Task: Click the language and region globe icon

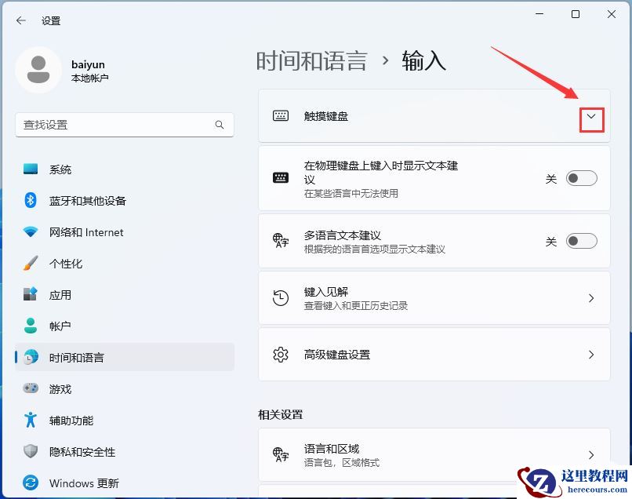Action: (x=281, y=454)
